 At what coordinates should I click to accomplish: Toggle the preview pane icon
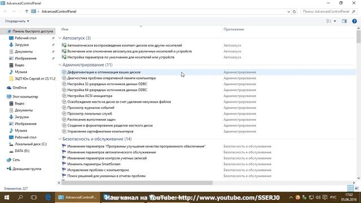344,21
